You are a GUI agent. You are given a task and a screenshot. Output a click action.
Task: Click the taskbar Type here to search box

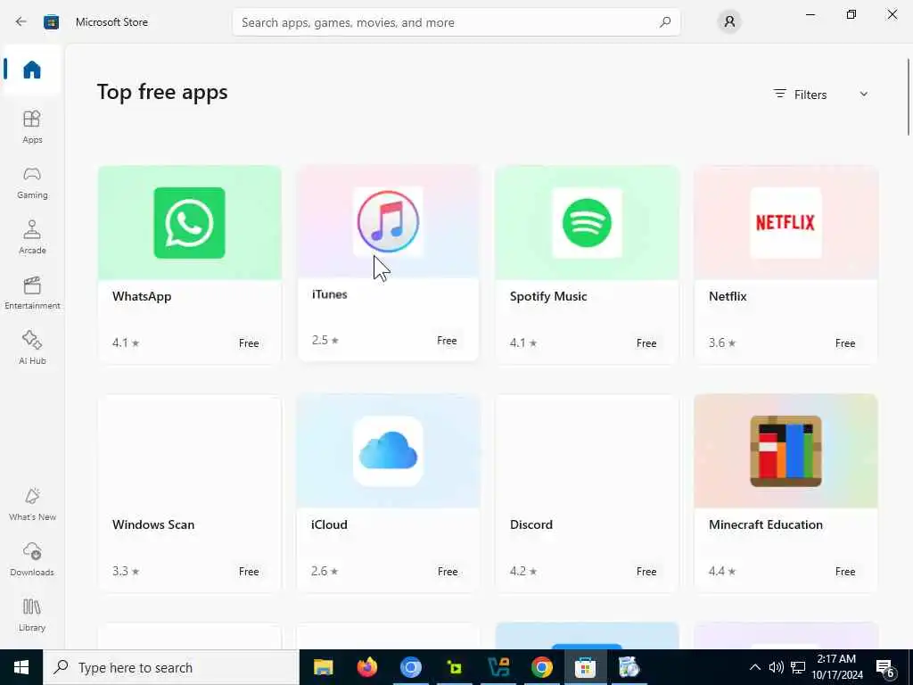tap(171, 667)
